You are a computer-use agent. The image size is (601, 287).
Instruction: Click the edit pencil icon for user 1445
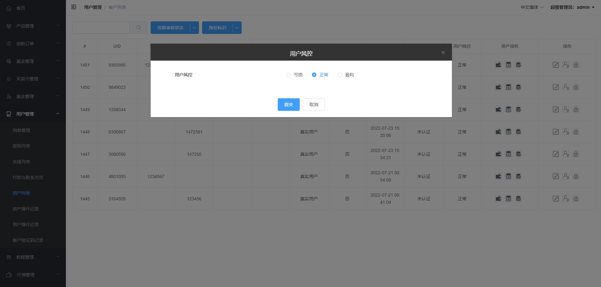(555, 198)
